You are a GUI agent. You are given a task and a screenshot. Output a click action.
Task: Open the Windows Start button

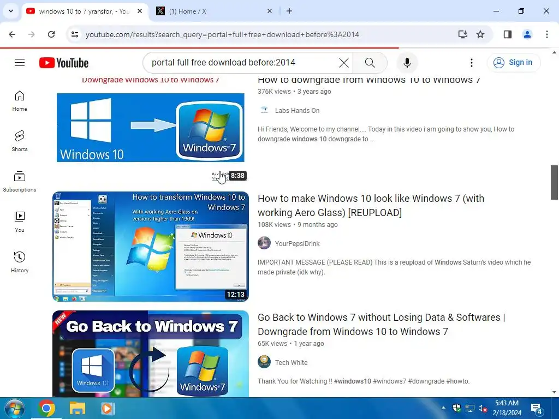pos(15,409)
